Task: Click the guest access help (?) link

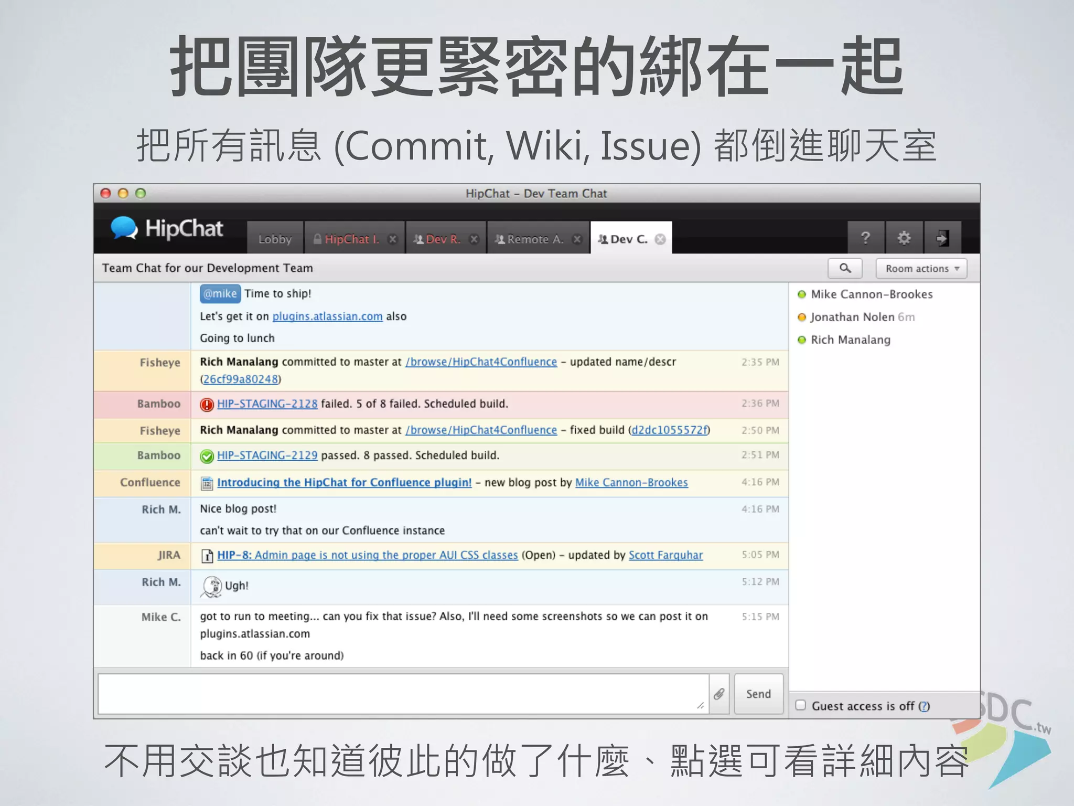Action: click(924, 706)
